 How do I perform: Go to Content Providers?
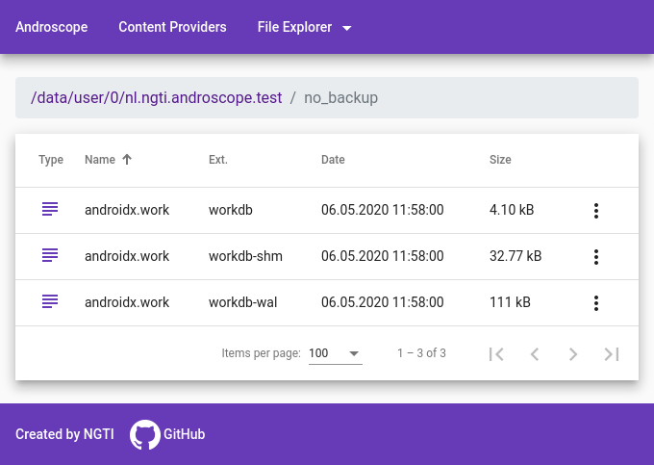pos(172,27)
